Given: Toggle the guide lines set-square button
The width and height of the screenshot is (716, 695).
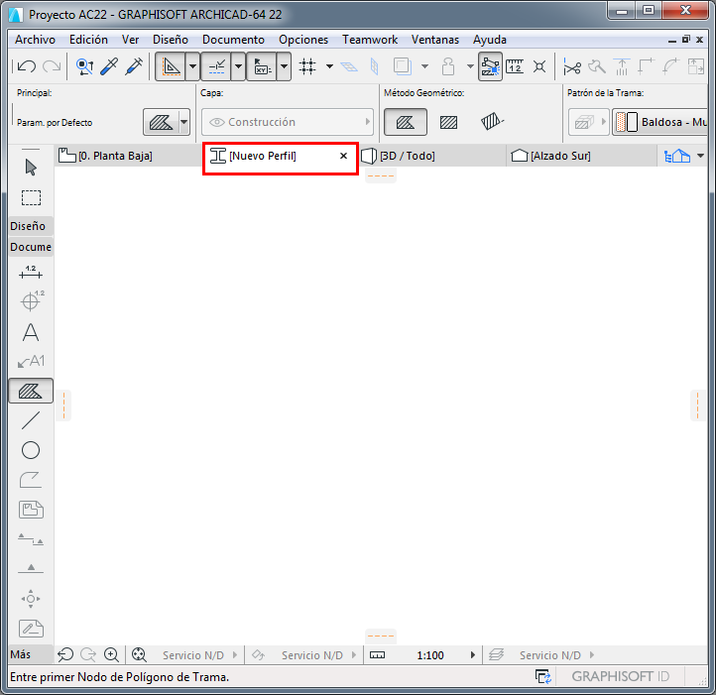Looking at the screenshot, I should [172, 66].
